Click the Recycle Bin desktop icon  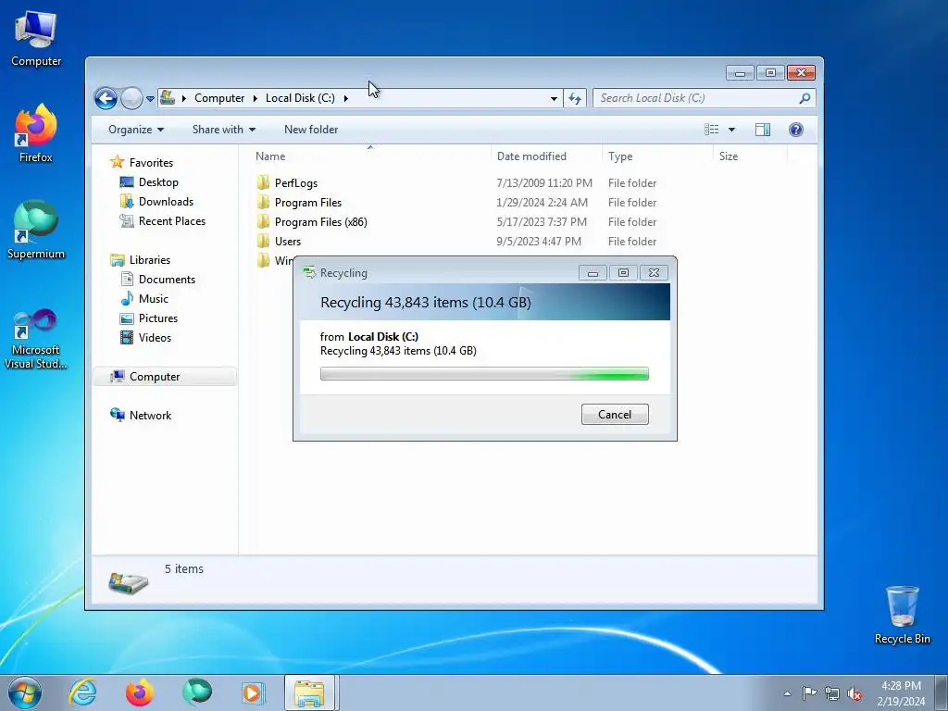pyautogui.click(x=902, y=615)
